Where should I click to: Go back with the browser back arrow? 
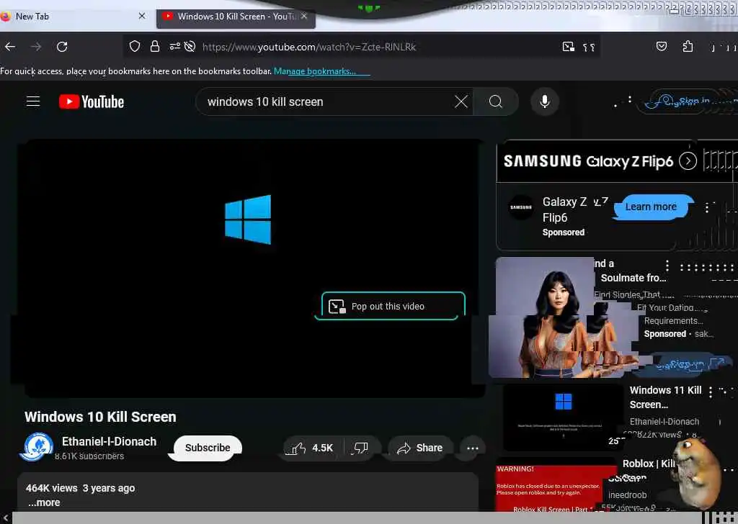pos(10,47)
